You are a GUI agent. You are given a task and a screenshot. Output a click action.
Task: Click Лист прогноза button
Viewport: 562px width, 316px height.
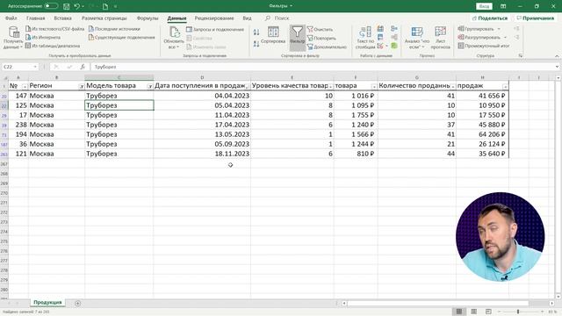[440, 38]
